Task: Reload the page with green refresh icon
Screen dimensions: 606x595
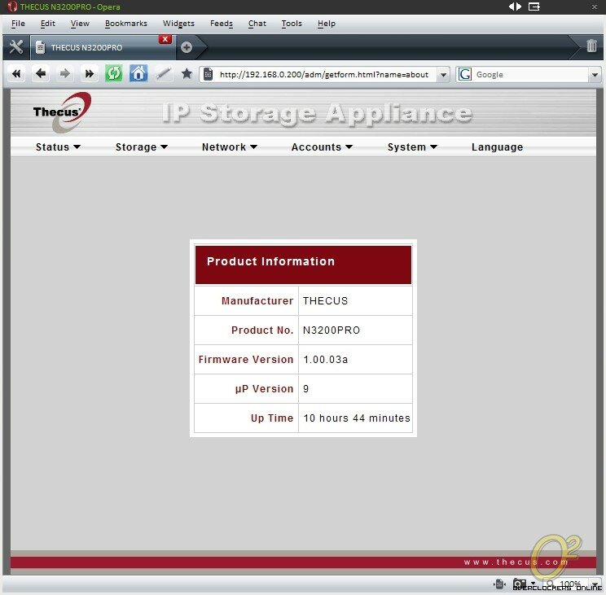Action: [x=114, y=74]
